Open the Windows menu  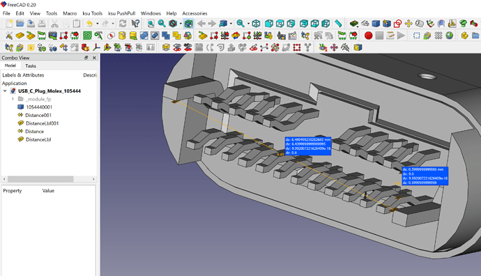click(151, 13)
